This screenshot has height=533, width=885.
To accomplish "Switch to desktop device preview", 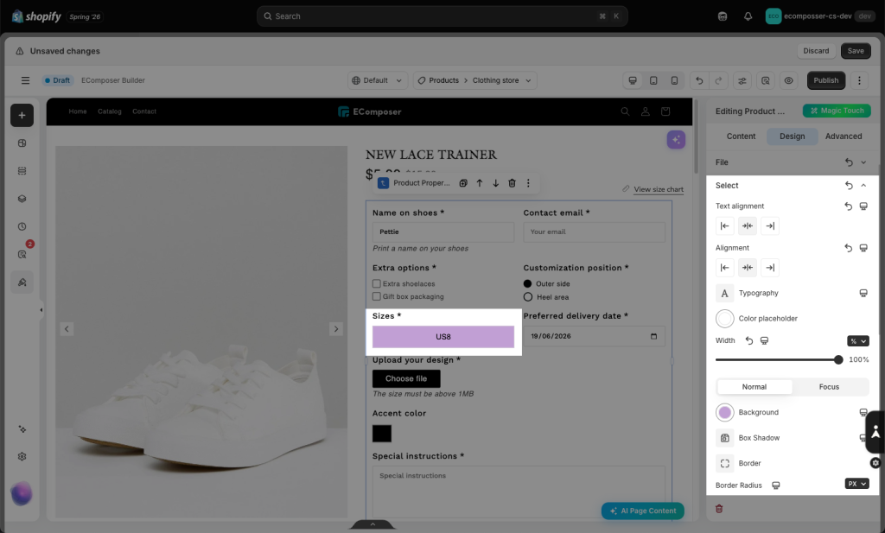I will click(633, 80).
